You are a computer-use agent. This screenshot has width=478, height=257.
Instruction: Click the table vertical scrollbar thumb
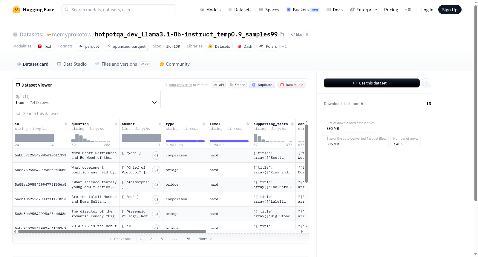coord(307,153)
